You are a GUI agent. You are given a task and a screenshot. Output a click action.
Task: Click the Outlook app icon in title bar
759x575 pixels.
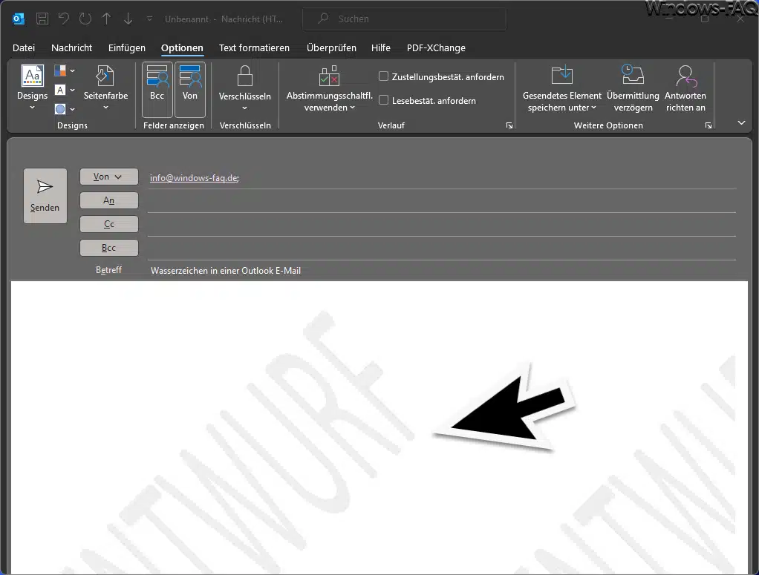click(x=19, y=19)
